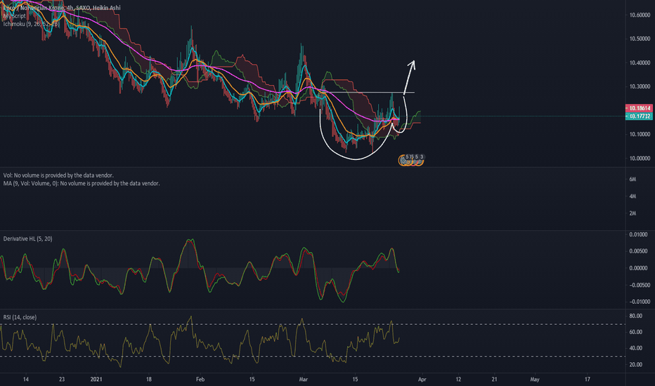Click the 23 date on time axis
This screenshot has height=386, width=655.
62,379
